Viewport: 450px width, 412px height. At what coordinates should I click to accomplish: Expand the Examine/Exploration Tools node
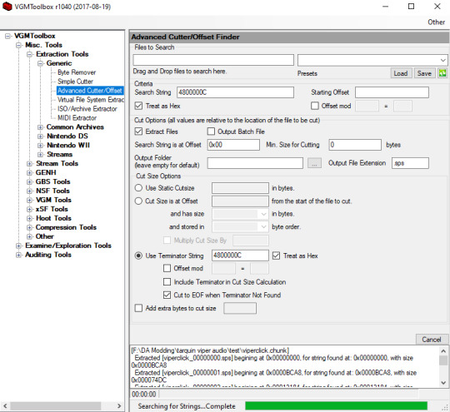pos(18,246)
